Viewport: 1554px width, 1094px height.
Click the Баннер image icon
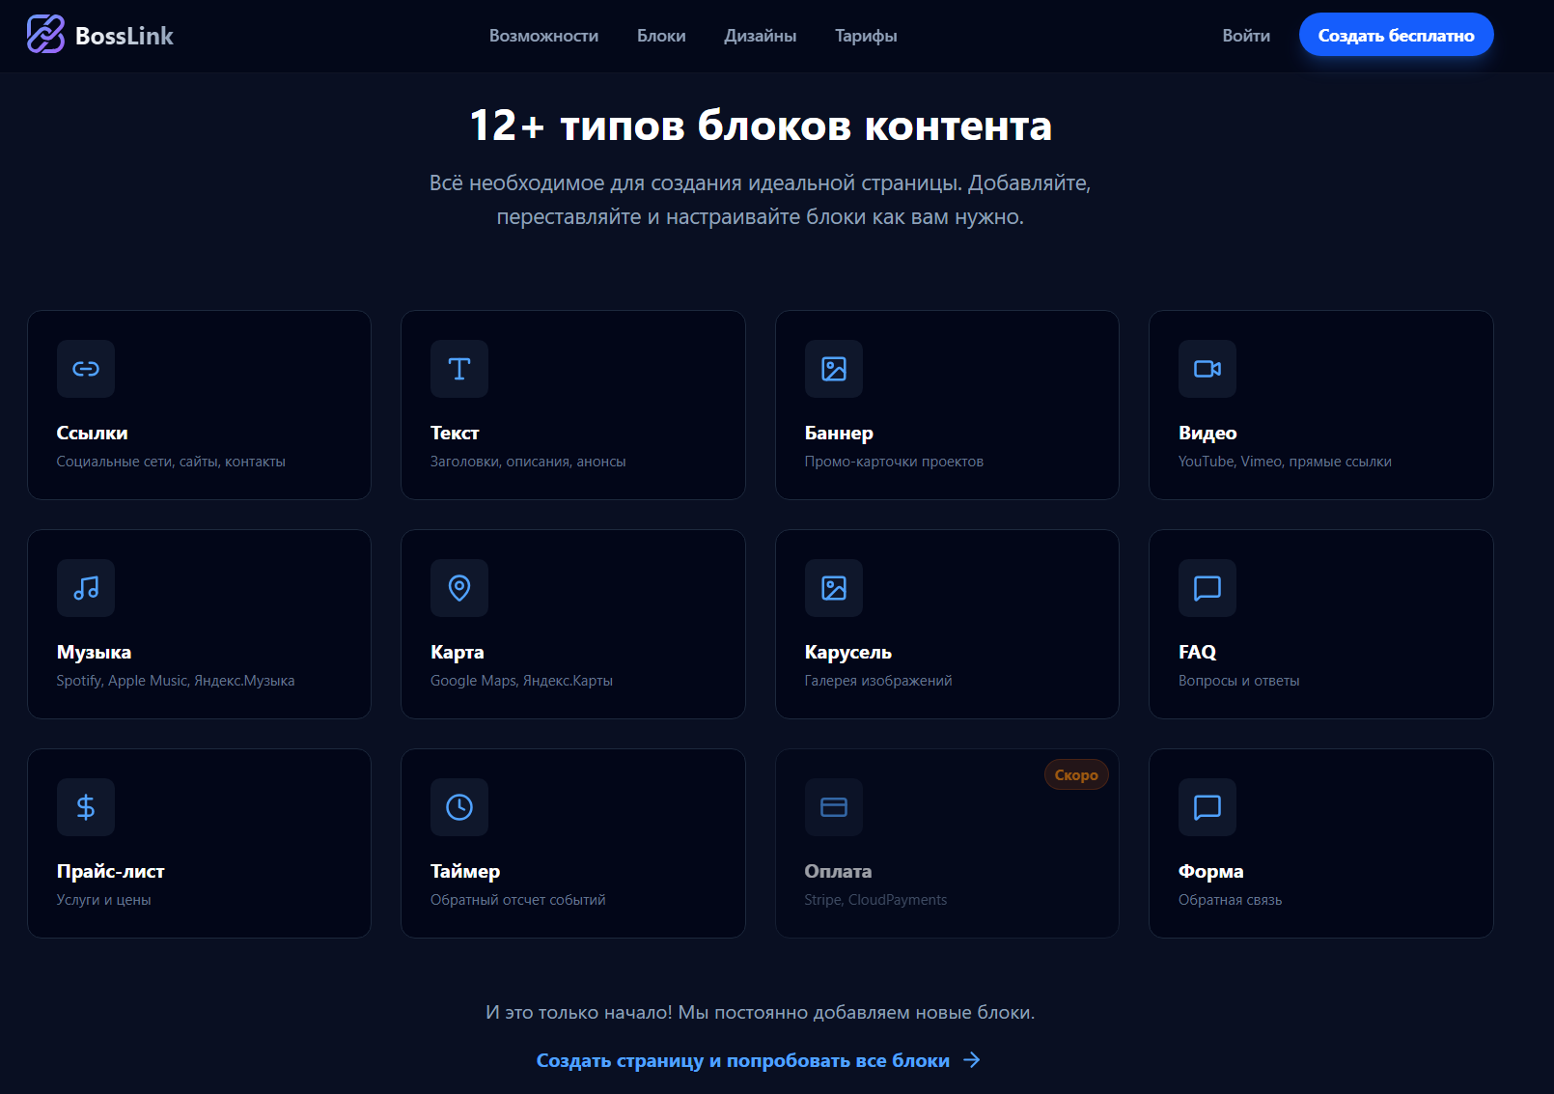[x=834, y=369]
